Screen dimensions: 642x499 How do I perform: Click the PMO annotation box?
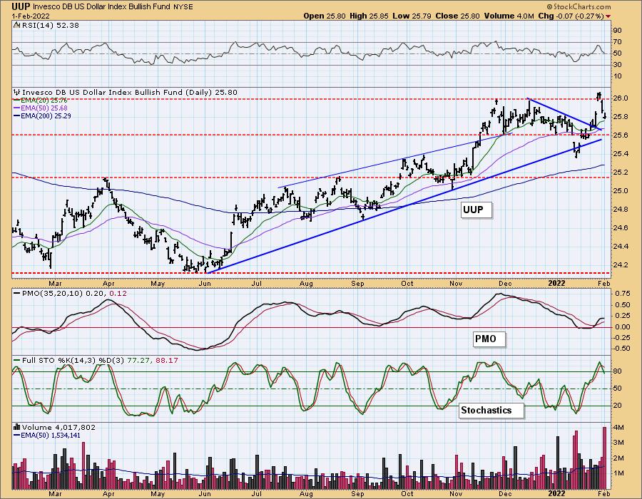coord(488,339)
